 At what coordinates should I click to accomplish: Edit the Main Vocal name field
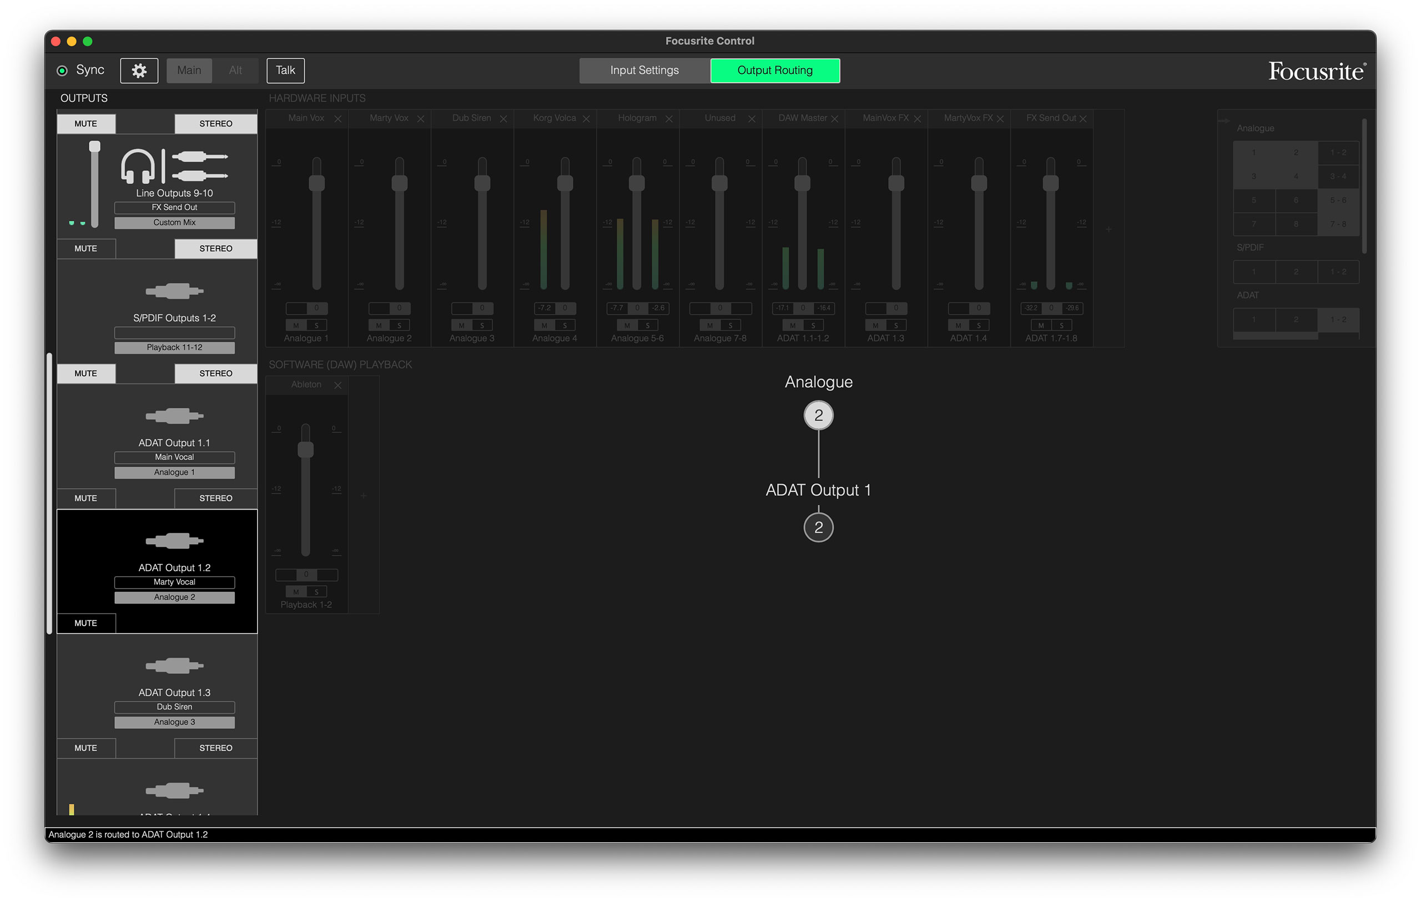click(175, 457)
